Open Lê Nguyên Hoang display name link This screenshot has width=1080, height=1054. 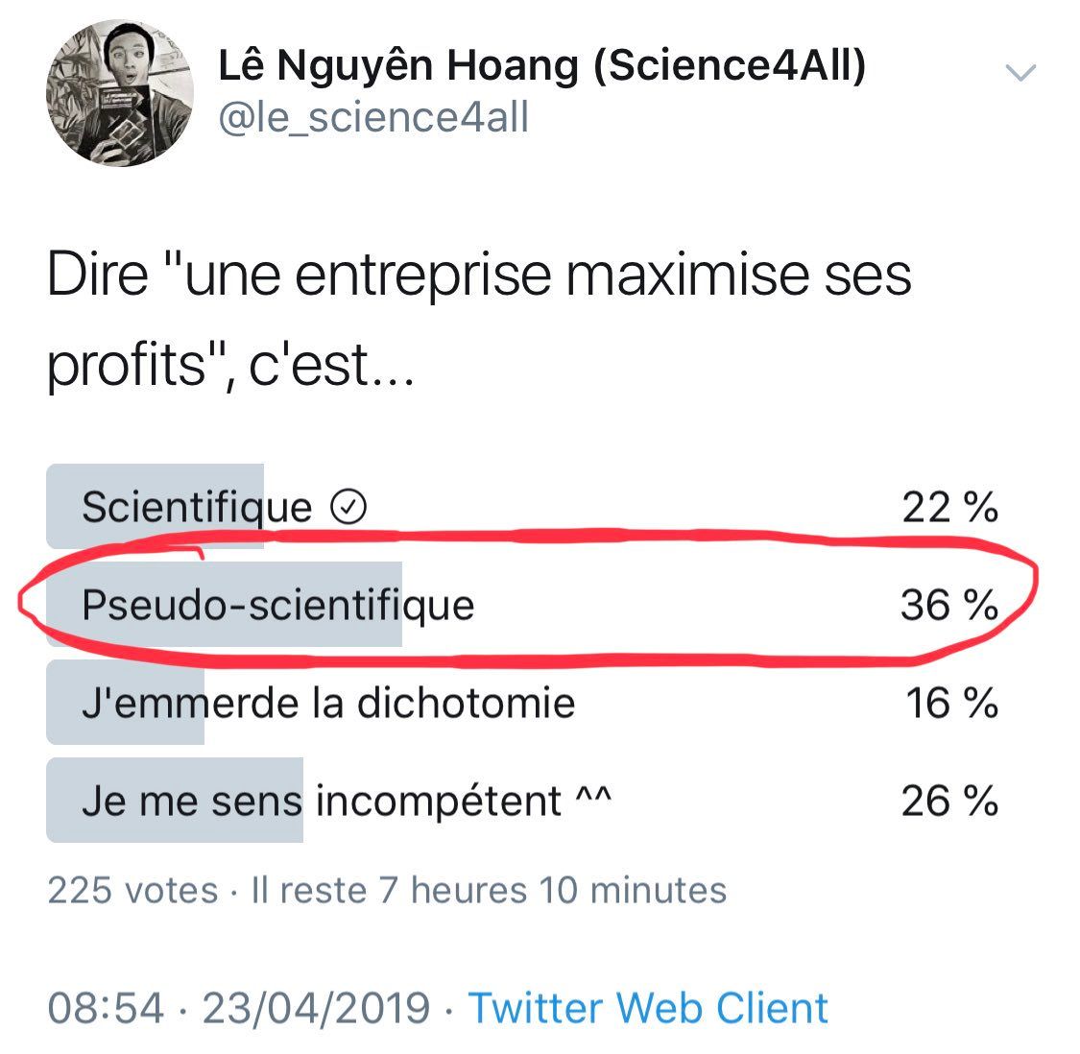[x=541, y=65]
